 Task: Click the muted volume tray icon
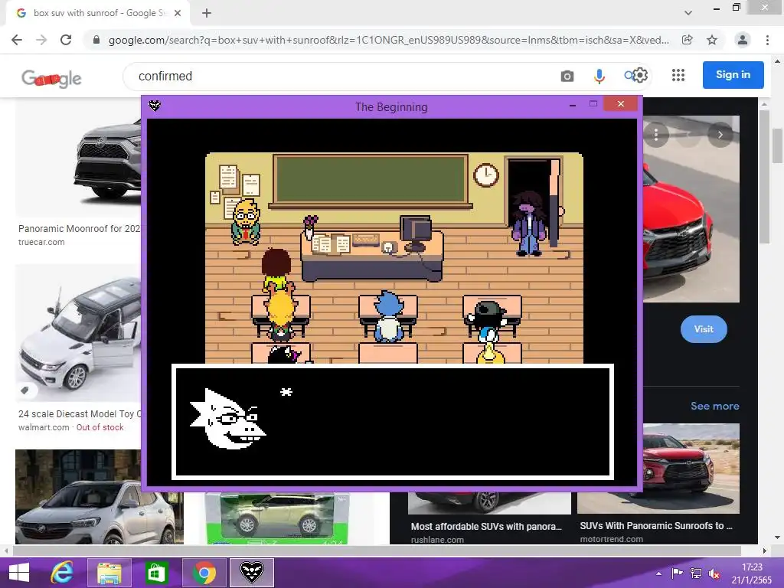[x=714, y=574]
